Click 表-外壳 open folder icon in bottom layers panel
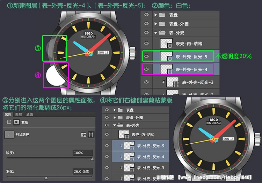 [x=120, y=125]
